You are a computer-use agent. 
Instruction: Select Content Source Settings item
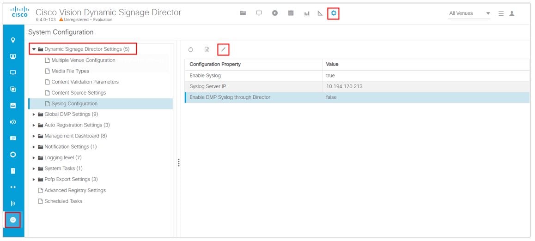79,93
